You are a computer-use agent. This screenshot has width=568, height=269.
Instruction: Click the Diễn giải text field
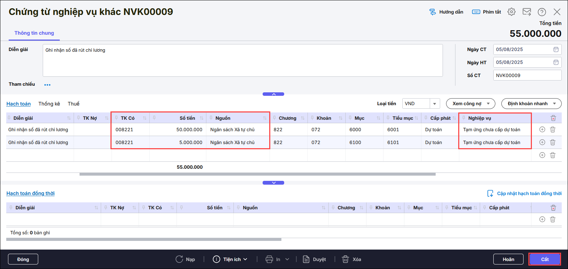pos(242,60)
